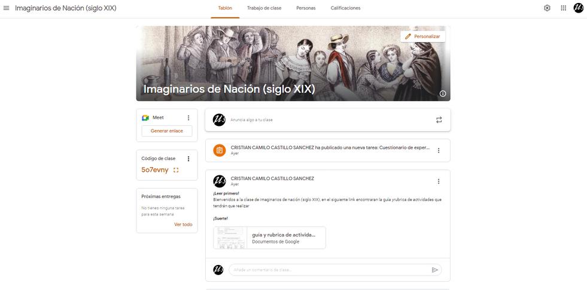Image resolution: width=587 pixels, height=290 pixels.
Task: Go to the Calificaciones tab
Action: pos(345,8)
